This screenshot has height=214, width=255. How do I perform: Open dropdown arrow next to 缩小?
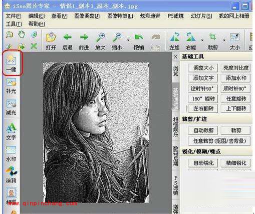[x=128, y=40]
